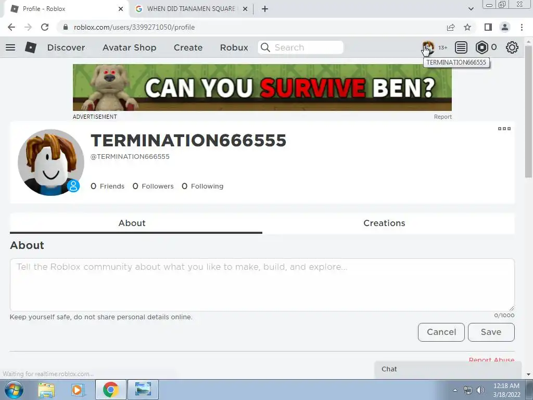
Task: Share this page icon
Action: (x=451, y=27)
